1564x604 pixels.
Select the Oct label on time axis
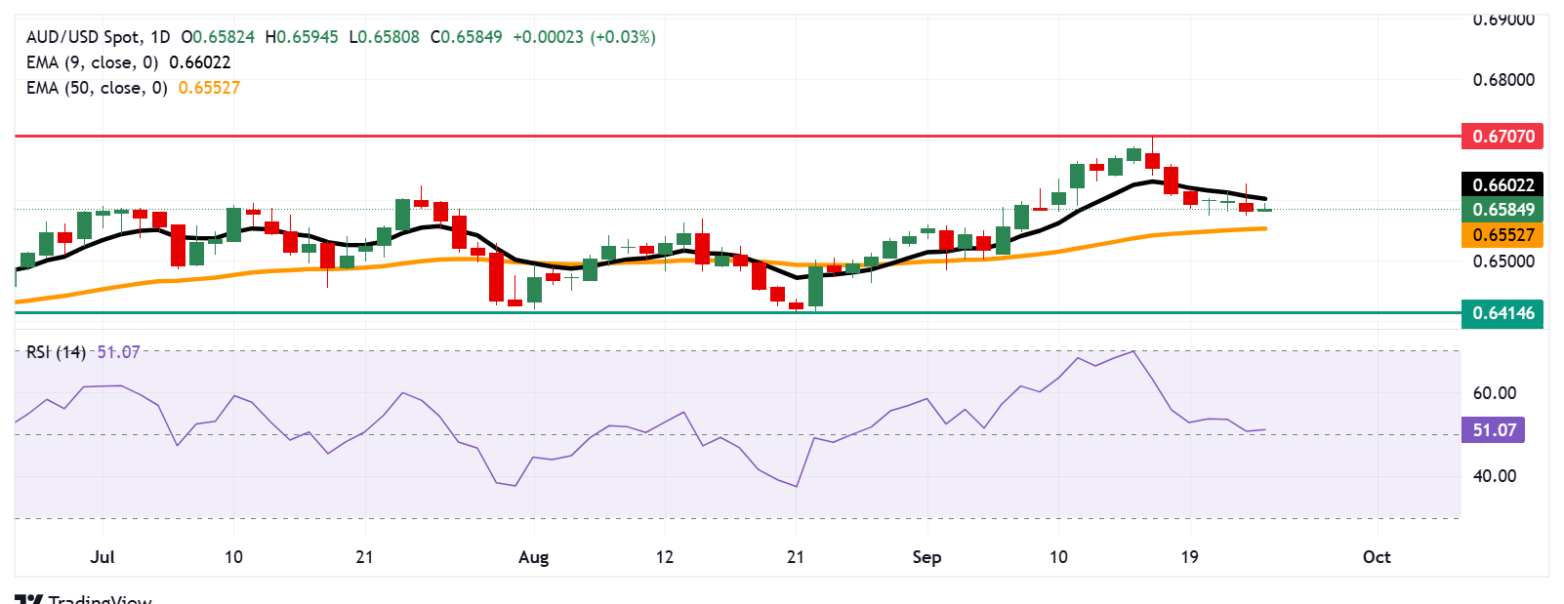coord(1377,557)
